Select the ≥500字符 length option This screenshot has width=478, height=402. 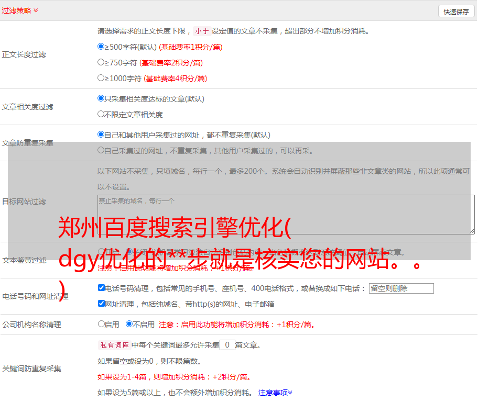tap(101, 47)
